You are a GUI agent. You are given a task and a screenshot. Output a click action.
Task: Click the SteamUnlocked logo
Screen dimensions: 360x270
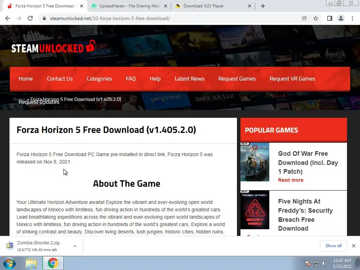53,47
